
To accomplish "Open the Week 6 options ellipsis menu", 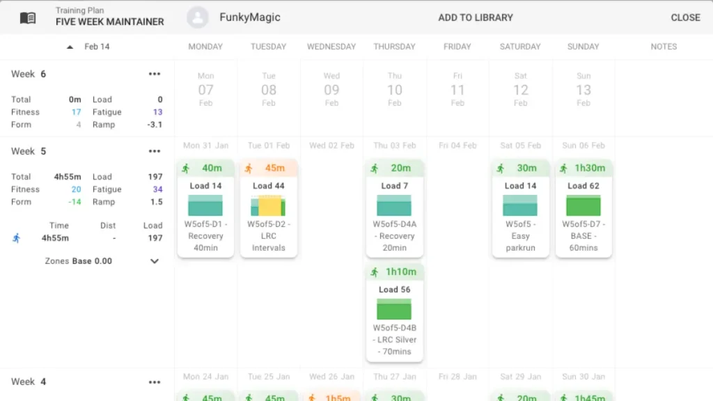I will (x=155, y=73).
